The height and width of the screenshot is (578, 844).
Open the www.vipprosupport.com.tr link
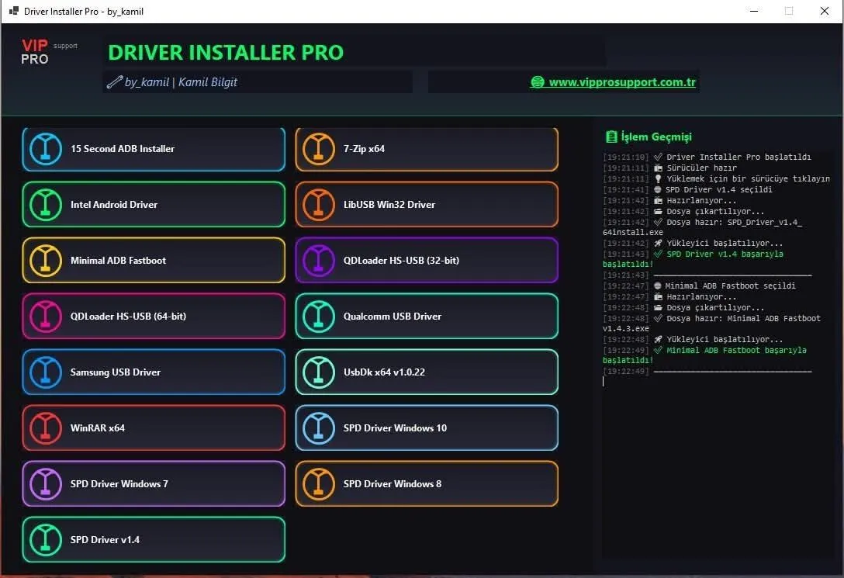(x=621, y=82)
